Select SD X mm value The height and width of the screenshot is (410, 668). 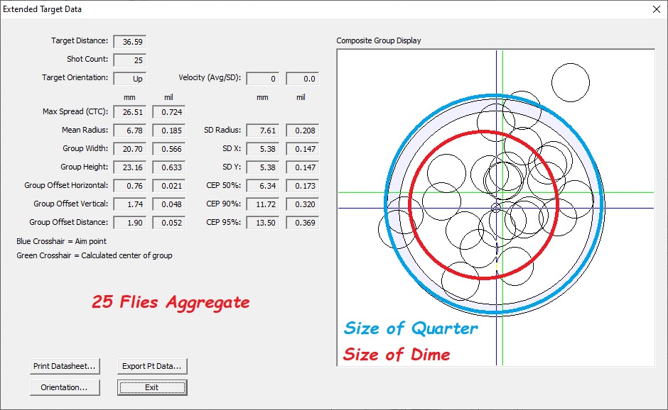click(263, 149)
